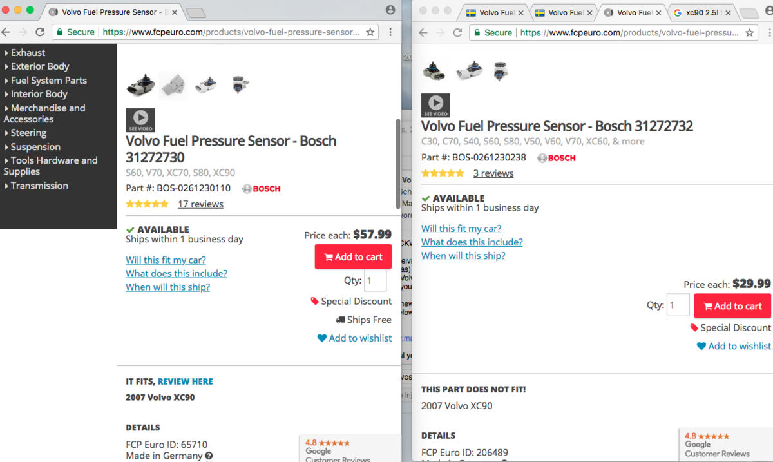Screen dimensions: 773x462
Task: Open the 17 reviews link
Action: pyautogui.click(x=200, y=204)
